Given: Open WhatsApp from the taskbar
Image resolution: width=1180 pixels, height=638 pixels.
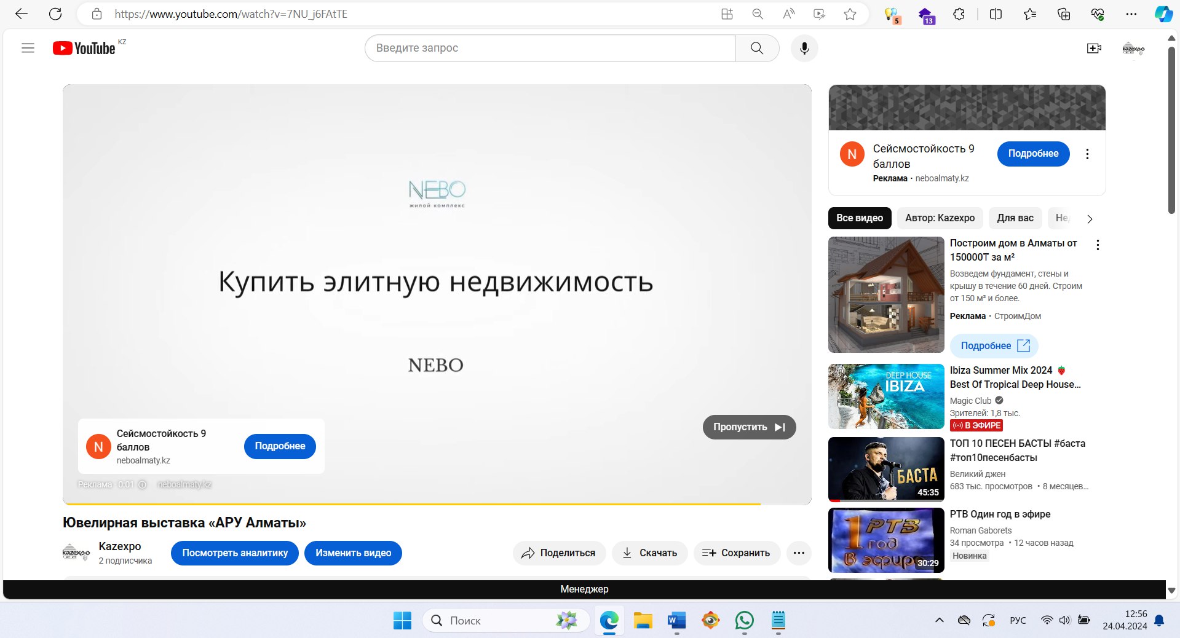Looking at the screenshot, I should point(744,621).
